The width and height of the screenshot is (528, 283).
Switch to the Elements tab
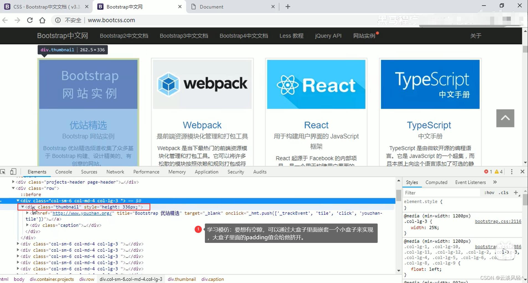[x=37, y=172]
